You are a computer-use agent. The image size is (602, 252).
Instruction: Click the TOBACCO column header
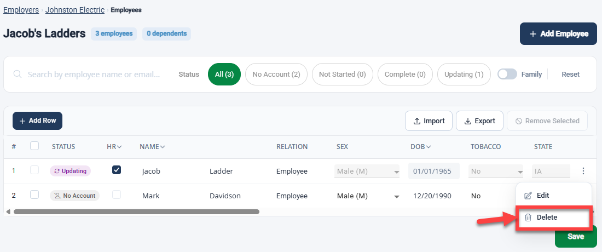tap(485, 147)
